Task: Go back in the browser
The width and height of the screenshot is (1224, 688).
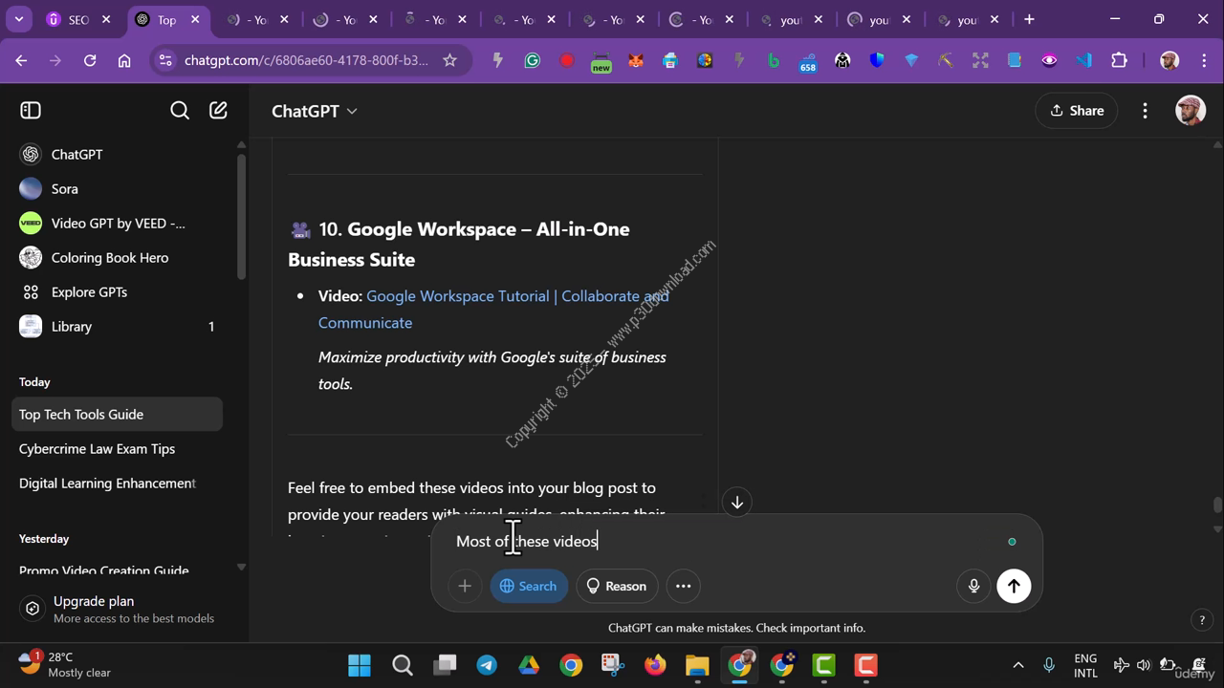Action: tap(21, 60)
